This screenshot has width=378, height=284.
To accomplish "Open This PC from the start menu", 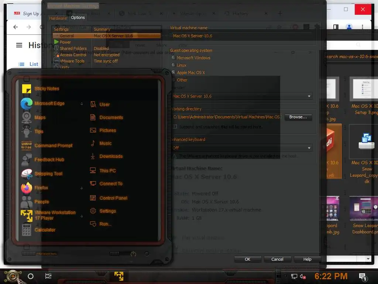I will pos(103,170).
